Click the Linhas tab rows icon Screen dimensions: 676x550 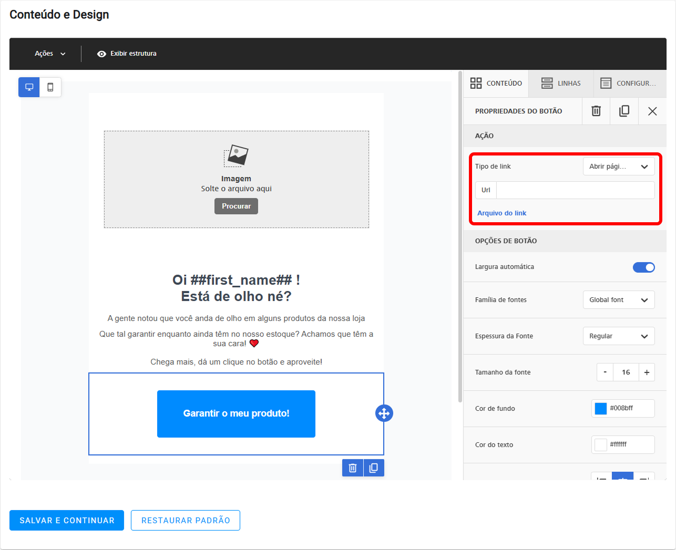tap(547, 83)
